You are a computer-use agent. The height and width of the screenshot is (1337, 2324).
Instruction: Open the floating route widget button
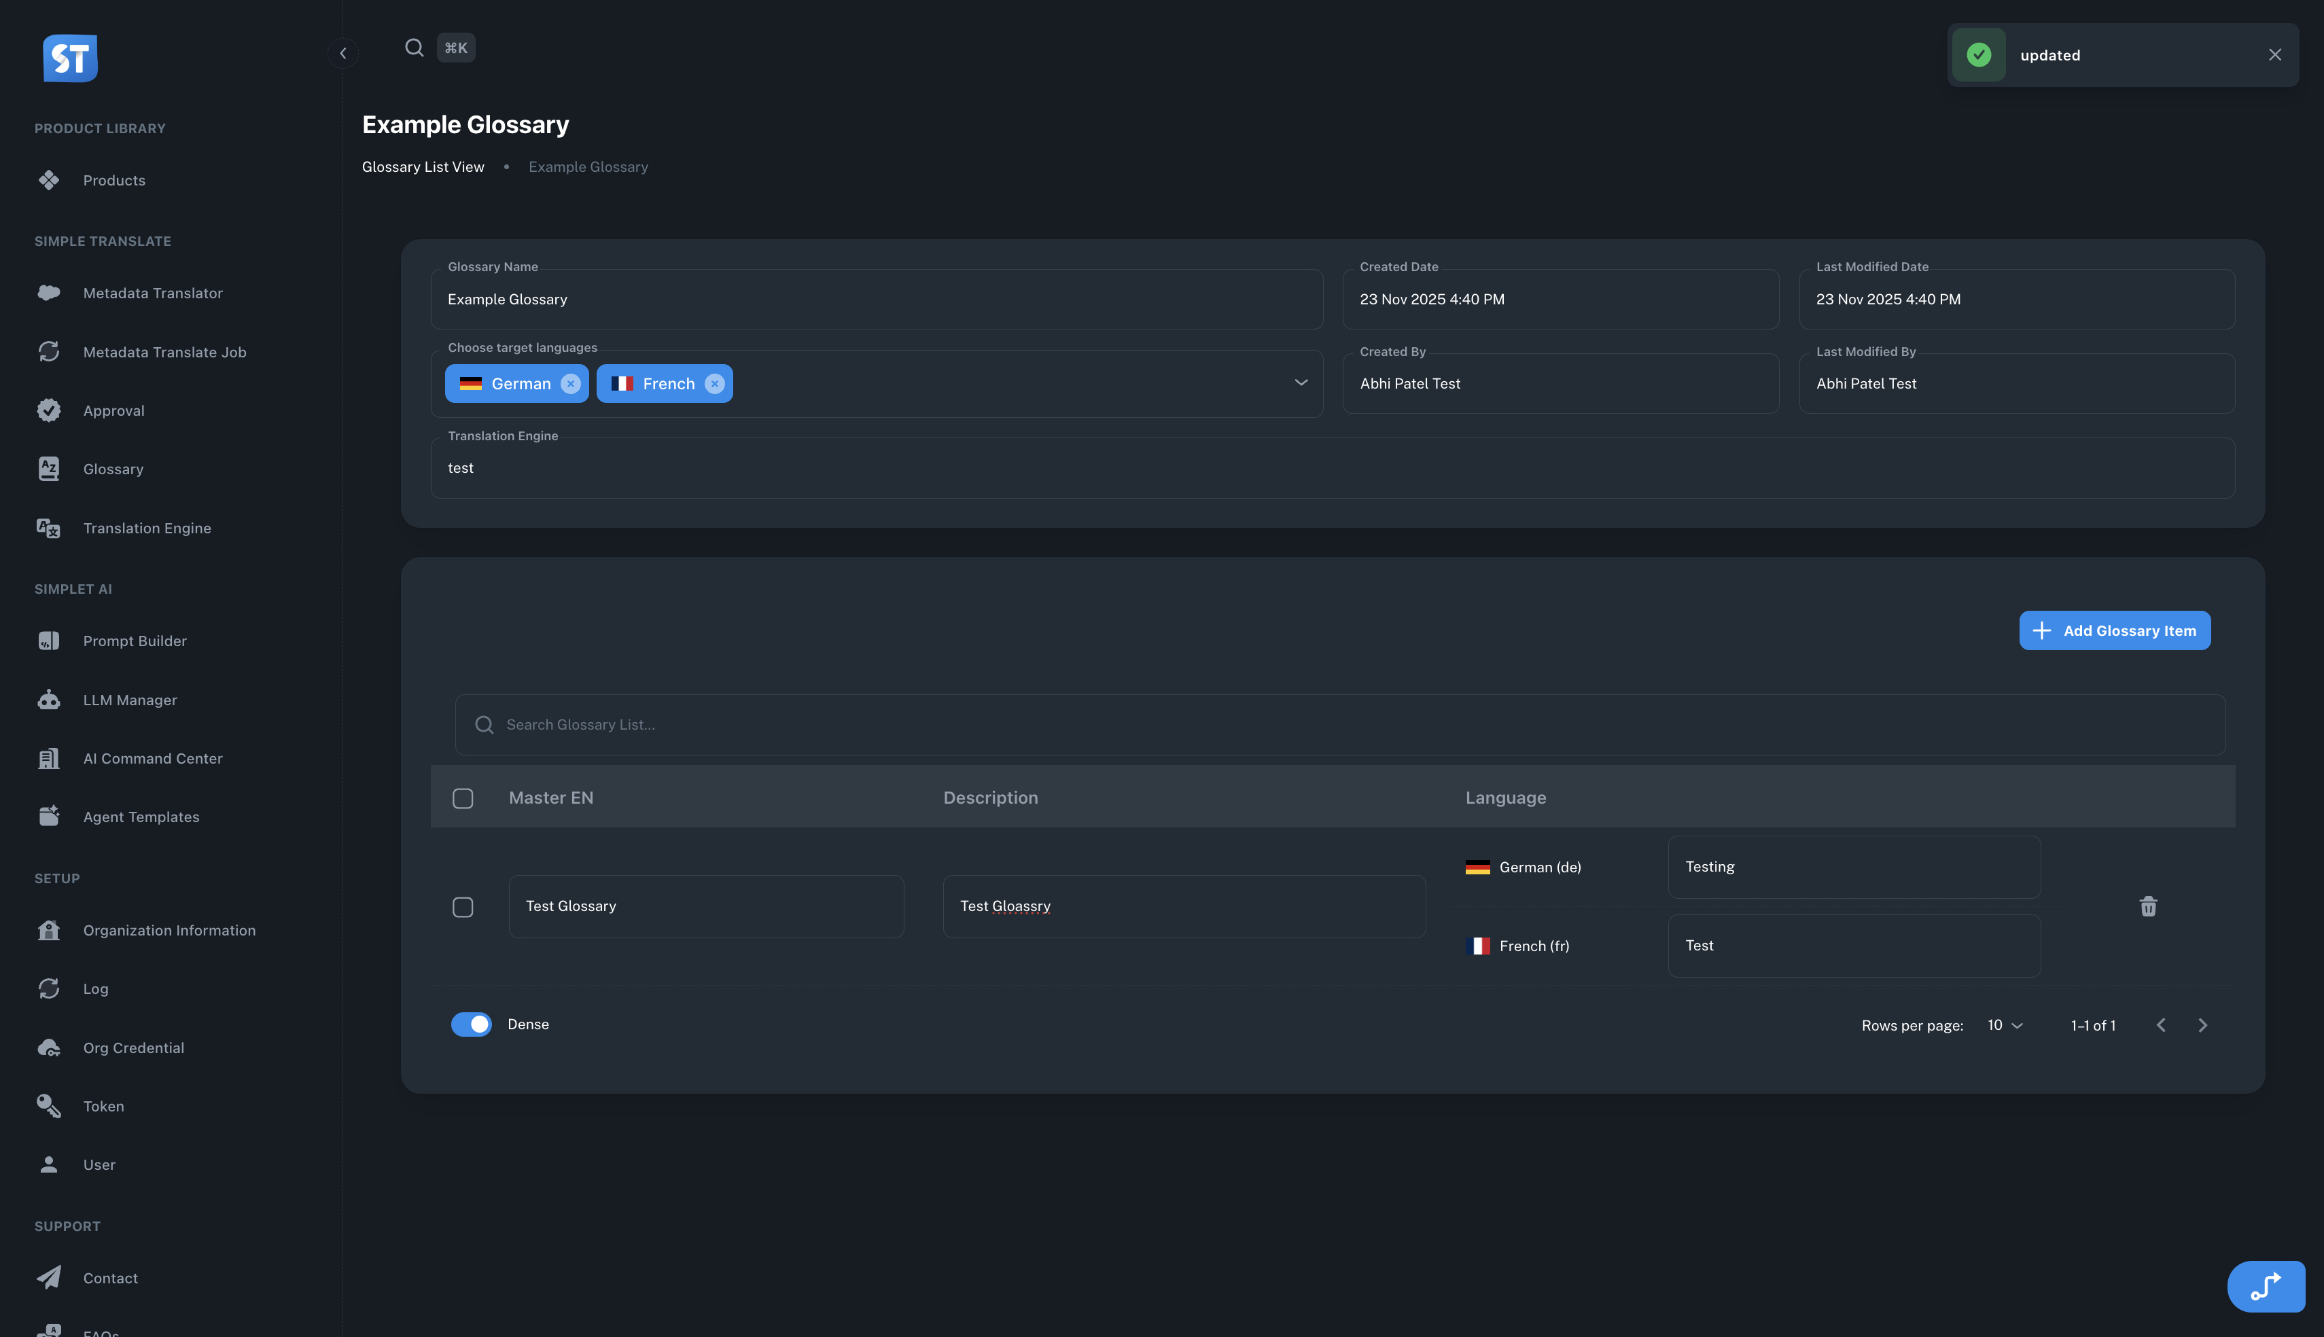tap(2266, 1285)
